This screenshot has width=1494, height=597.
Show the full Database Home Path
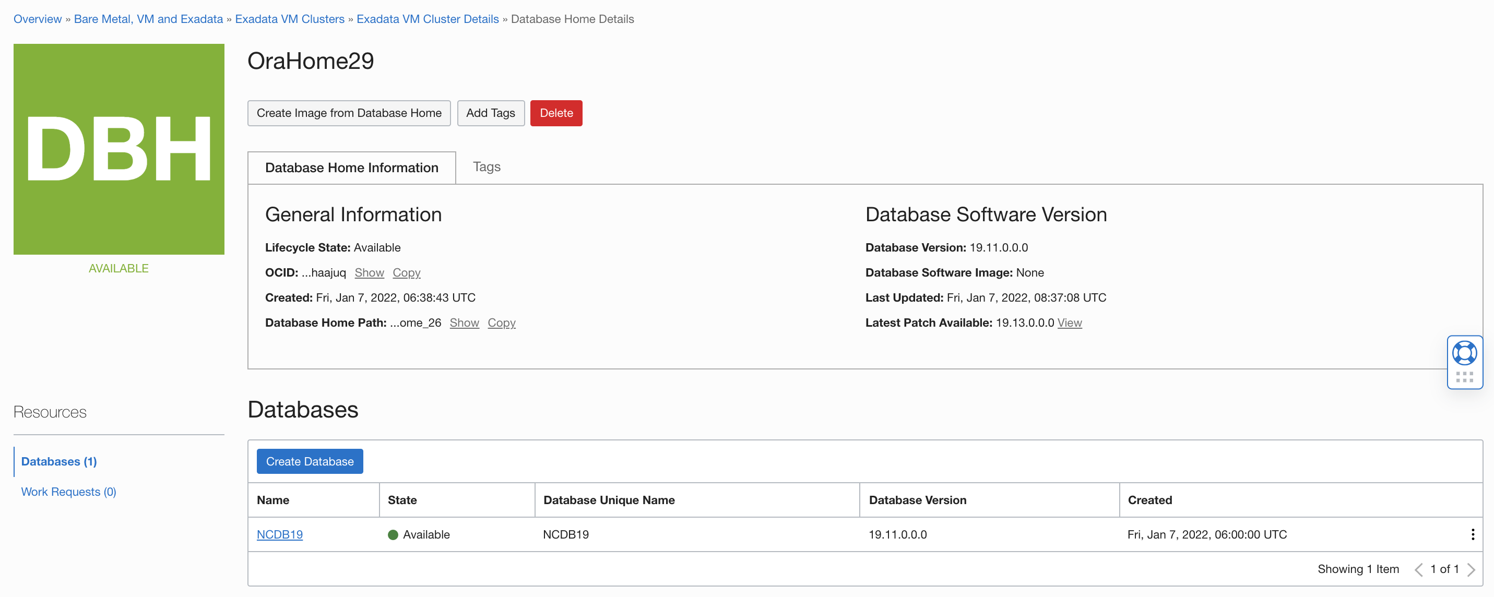pyautogui.click(x=464, y=323)
